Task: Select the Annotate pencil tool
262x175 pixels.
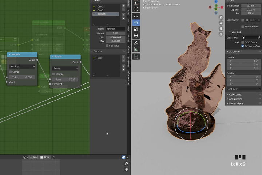Action: coord(136,43)
